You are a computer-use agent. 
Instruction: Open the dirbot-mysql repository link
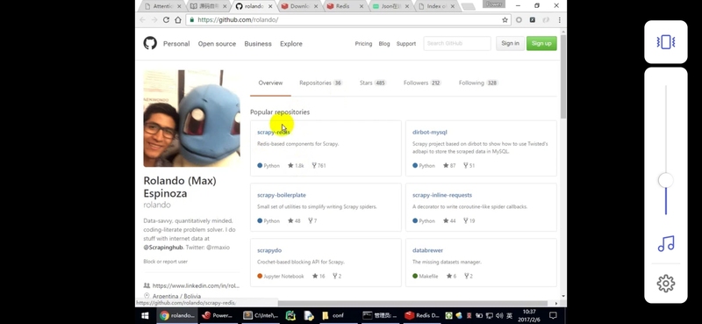pyautogui.click(x=429, y=133)
